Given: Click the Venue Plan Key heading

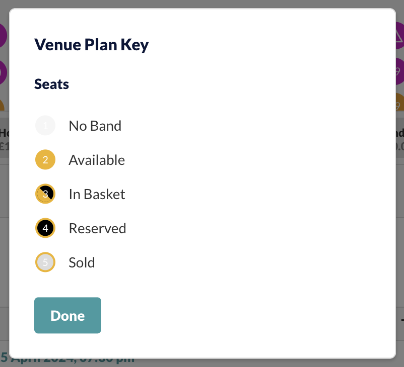Looking at the screenshot, I should 92,45.
